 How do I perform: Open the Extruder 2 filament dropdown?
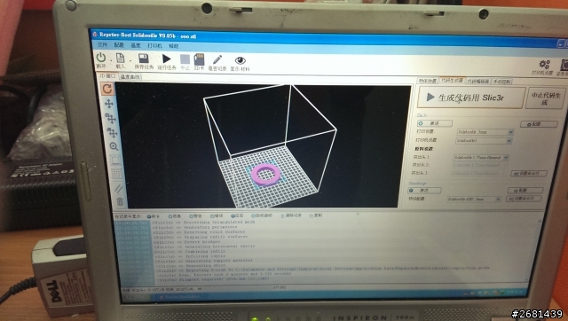click(x=479, y=166)
